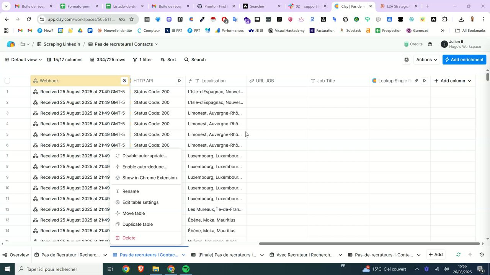Choose Duplicate table
This screenshot has width=490, height=275.
coord(146,225)
